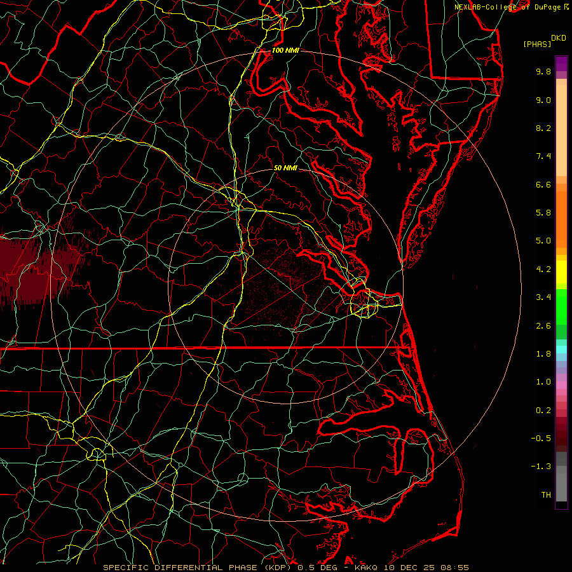
Task: Pick the bright green color bar segment
Action: click(561, 306)
